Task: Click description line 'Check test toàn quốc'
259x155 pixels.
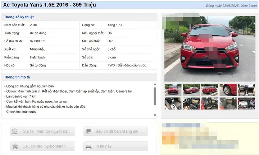Action: tap(20, 112)
